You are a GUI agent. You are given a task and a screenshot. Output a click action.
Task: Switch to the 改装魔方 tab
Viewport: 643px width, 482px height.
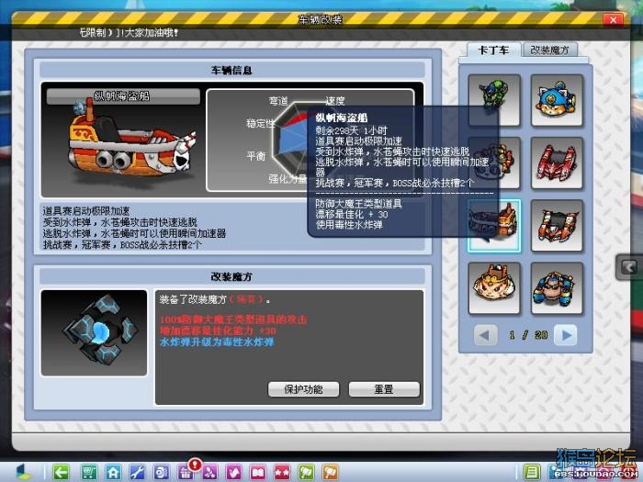[x=550, y=50]
